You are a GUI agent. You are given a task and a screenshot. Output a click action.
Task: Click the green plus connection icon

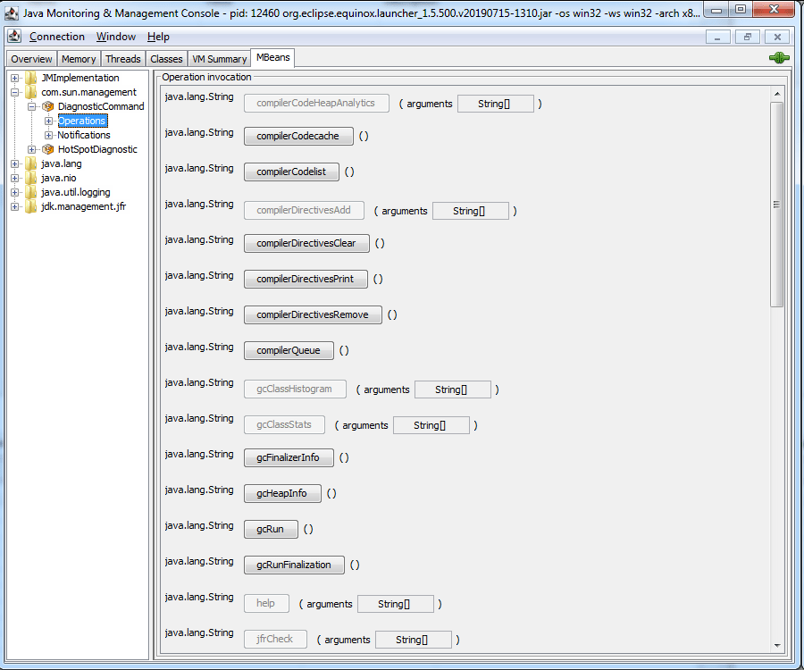pyautogui.click(x=778, y=57)
